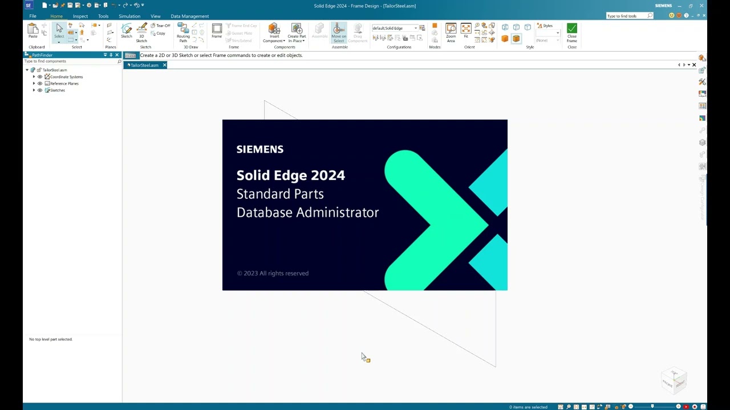This screenshot has height=410, width=730.
Task: Select TailorSteel.asm in PathFinder tree
Action: (55, 70)
